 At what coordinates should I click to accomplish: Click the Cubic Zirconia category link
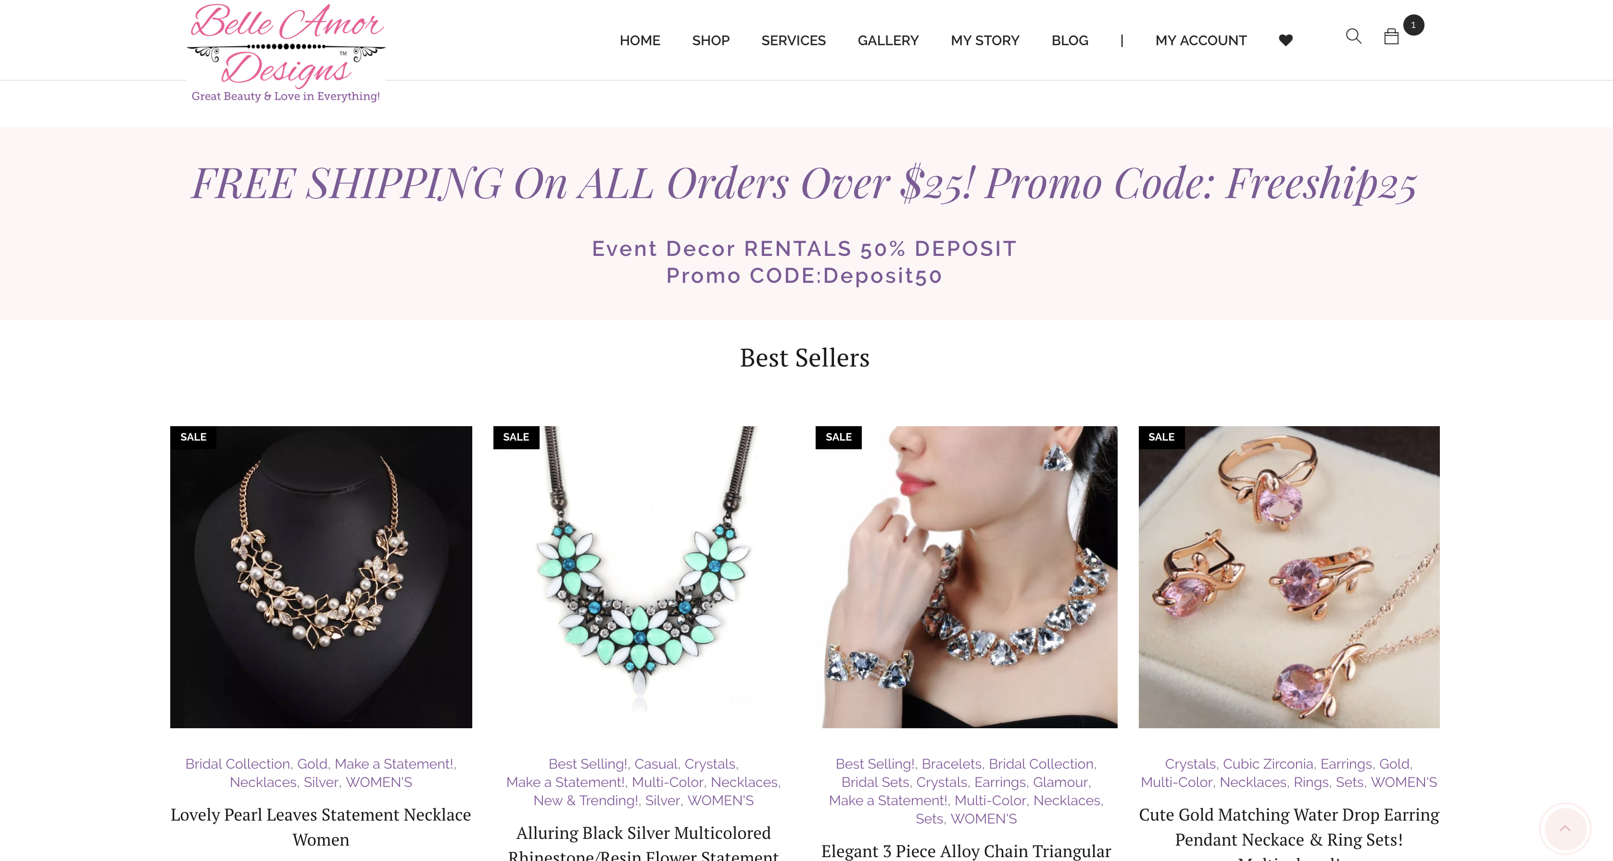pyautogui.click(x=1268, y=764)
